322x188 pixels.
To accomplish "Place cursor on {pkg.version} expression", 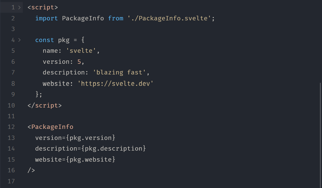I will click(x=90, y=138).
